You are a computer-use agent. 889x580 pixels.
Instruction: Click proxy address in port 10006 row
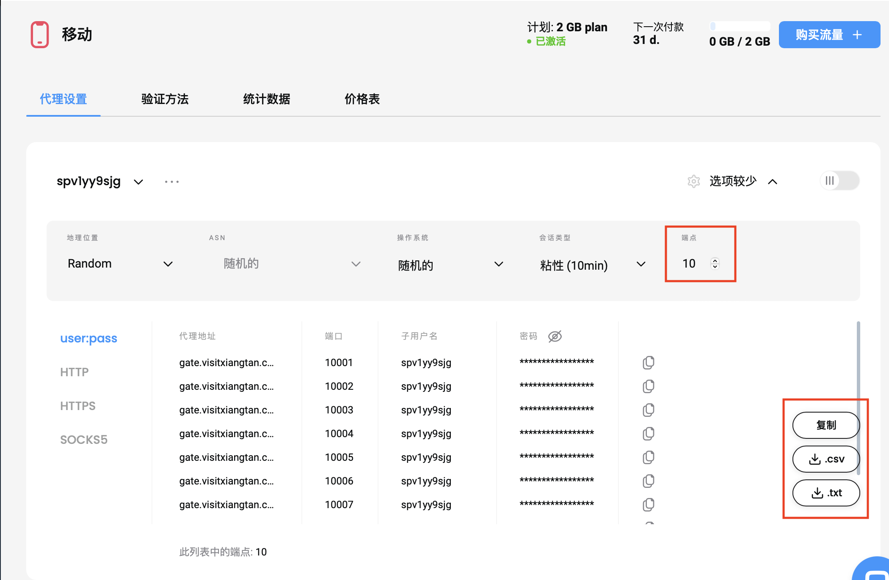point(226,481)
